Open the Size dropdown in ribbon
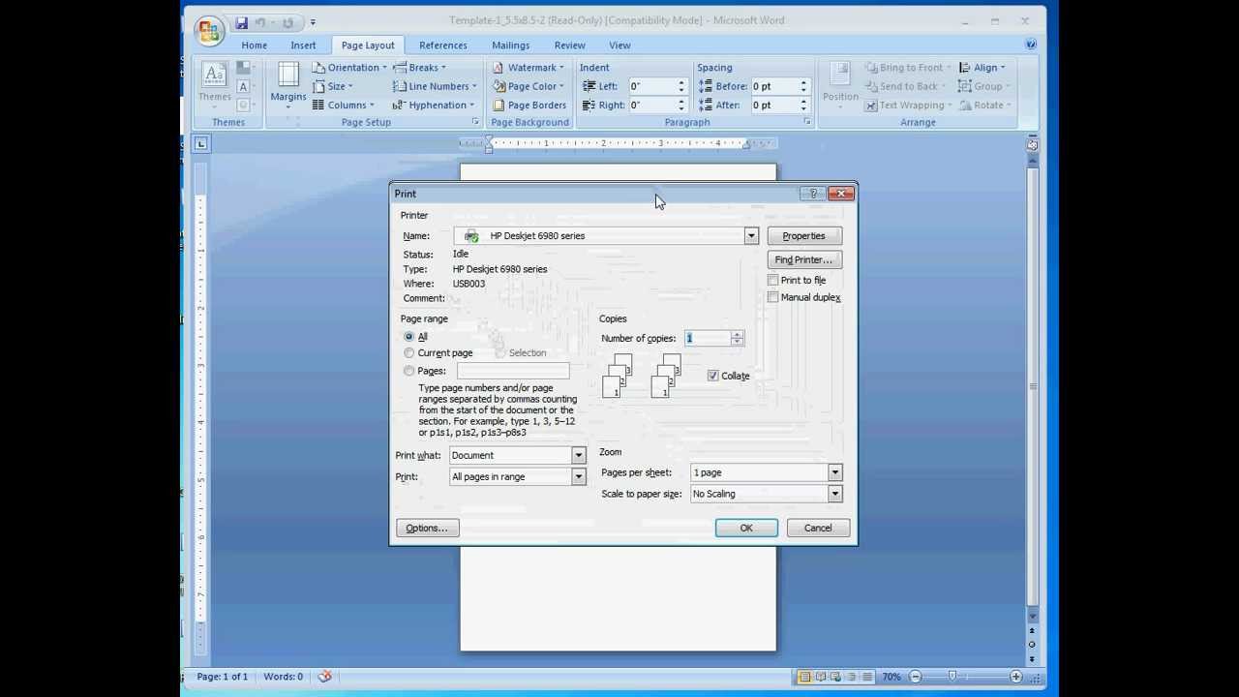 [333, 86]
